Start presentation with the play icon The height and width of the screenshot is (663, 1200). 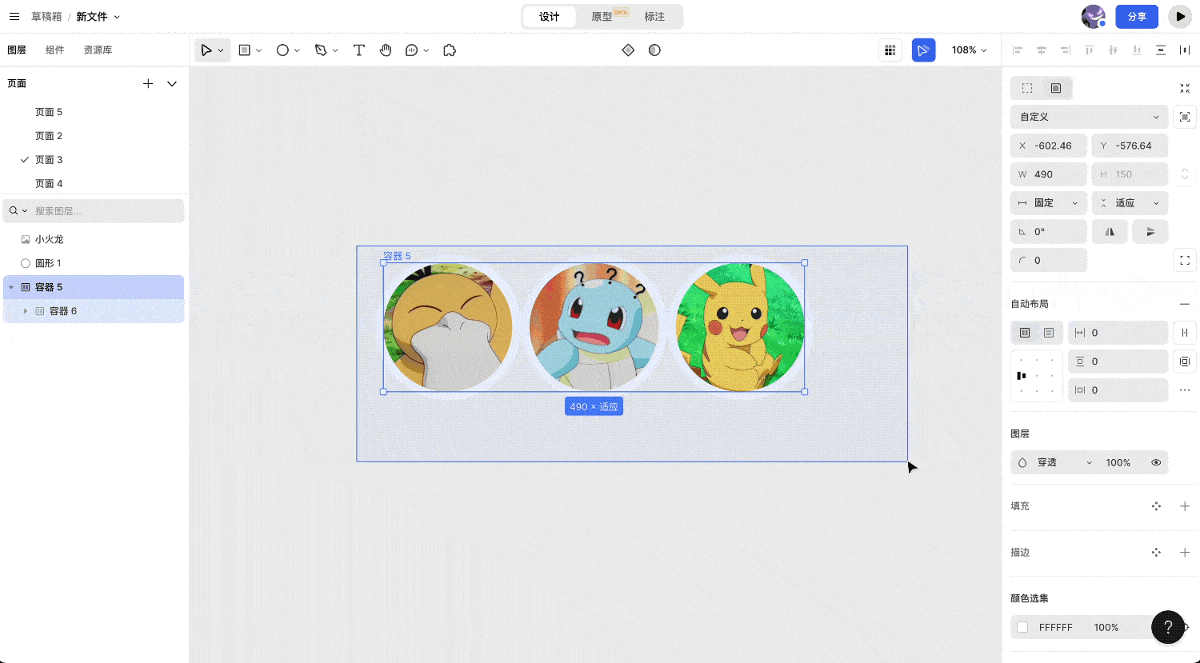tap(1180, 17)
